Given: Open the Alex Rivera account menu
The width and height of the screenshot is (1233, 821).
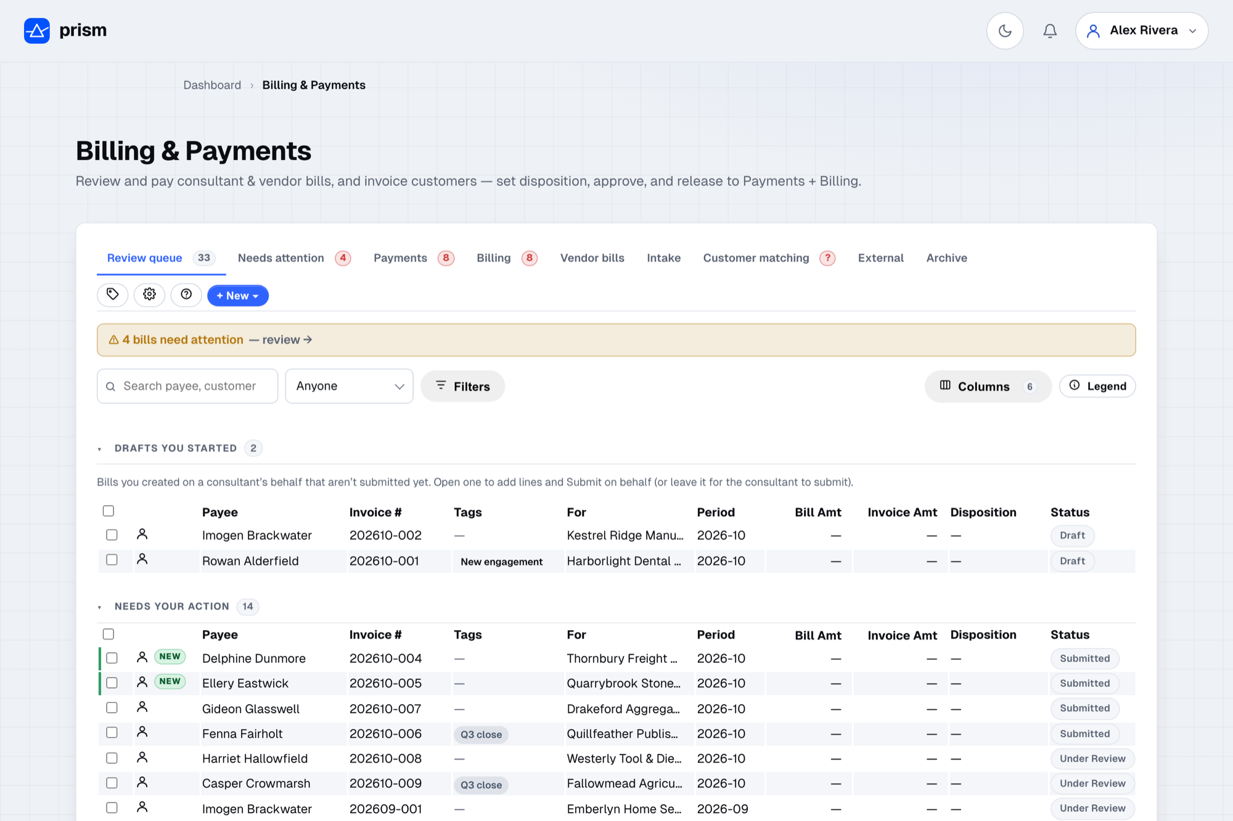Looking at the screenshot, I should 1142,31.
